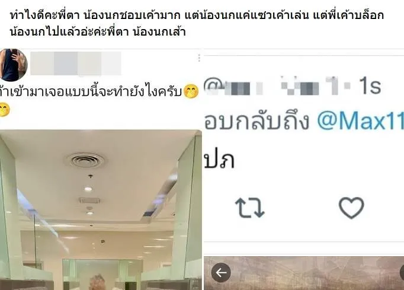This screenshot has height=290, width=404.
Task: Open the three-dot menu on the left post
Action: pyautogui.click(x=199, y=58)
